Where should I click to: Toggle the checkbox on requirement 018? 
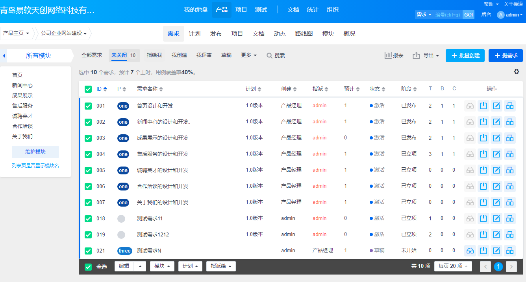pos(88,218)
